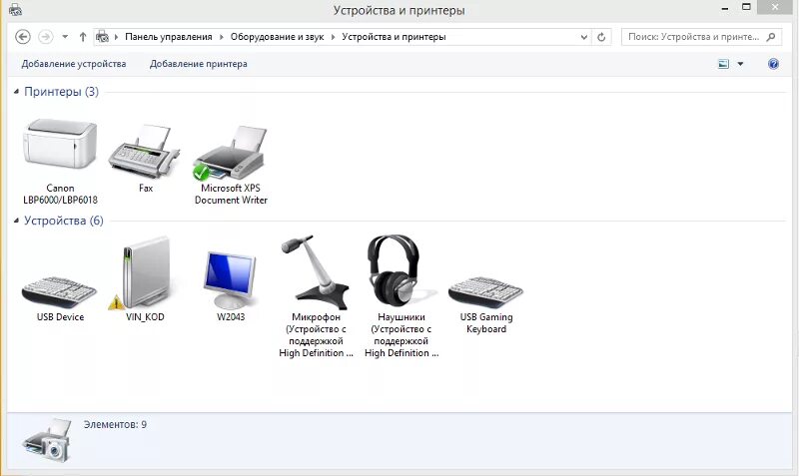The height and width of the screenshot is (476, 799).
Task: Collapse the Устройства (6) group
Action: (16, 221)
